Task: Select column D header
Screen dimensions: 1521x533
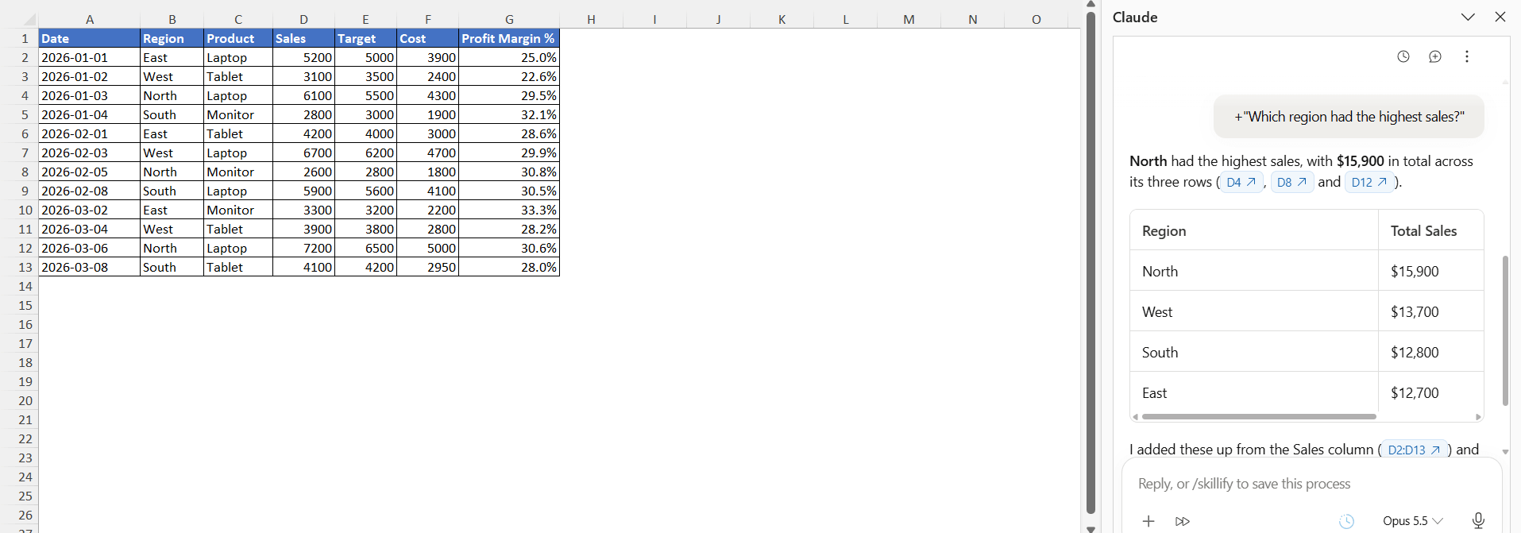Action: tap(303, 19)
